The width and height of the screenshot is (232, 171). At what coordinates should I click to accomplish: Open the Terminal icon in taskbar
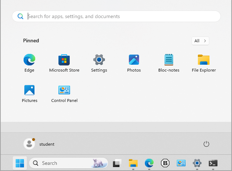tap(213, 163)
